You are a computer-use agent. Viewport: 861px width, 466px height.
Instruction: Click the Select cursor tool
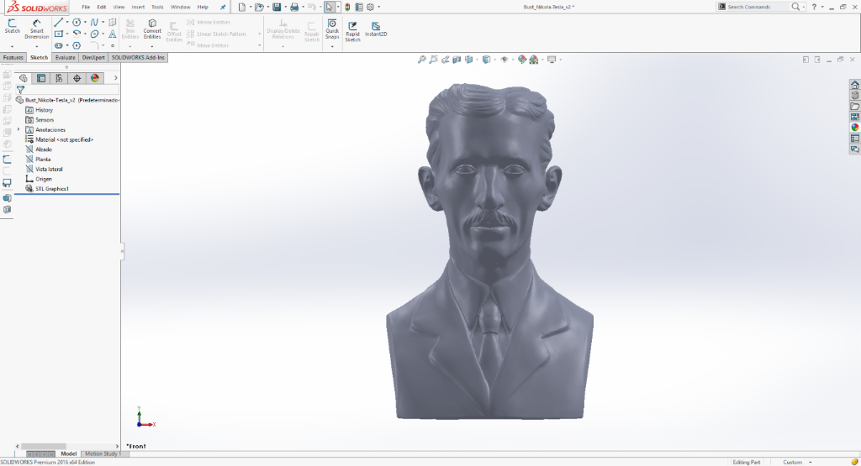click(329, 7)
